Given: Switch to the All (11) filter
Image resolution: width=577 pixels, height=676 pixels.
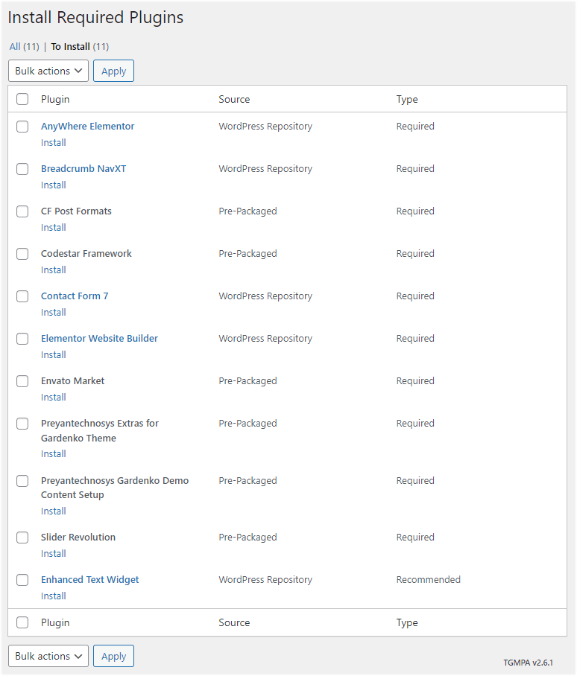Looking at the screenshot, I should (x=24, y=47).
